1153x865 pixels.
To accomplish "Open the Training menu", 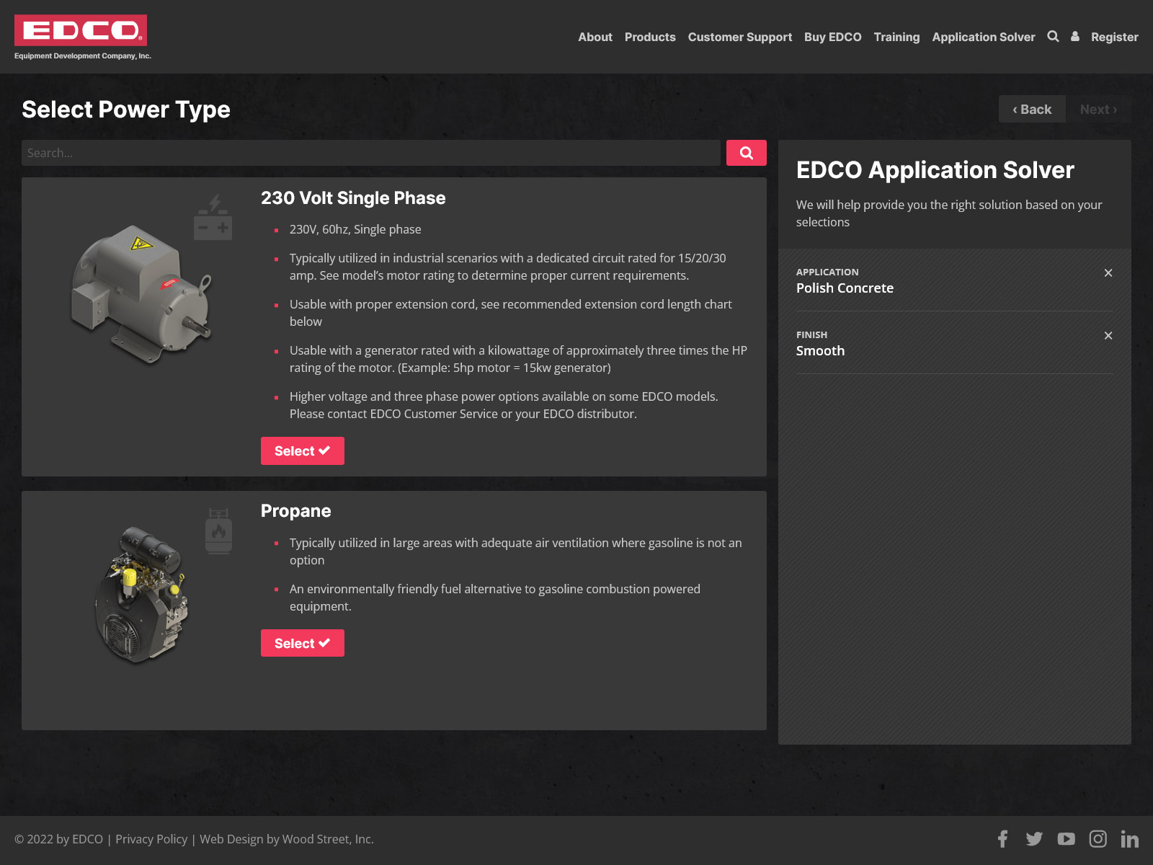I will click(x=896, y=37).
